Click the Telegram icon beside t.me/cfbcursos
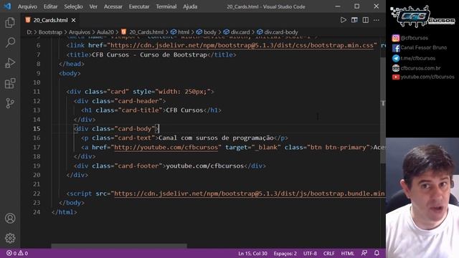The height and width of the screenshot is (258, 459). click(x=396, y=58)
